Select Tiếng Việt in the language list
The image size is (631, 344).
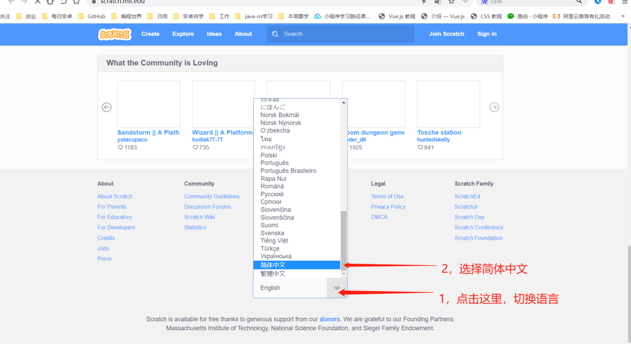tap(297, 240)
